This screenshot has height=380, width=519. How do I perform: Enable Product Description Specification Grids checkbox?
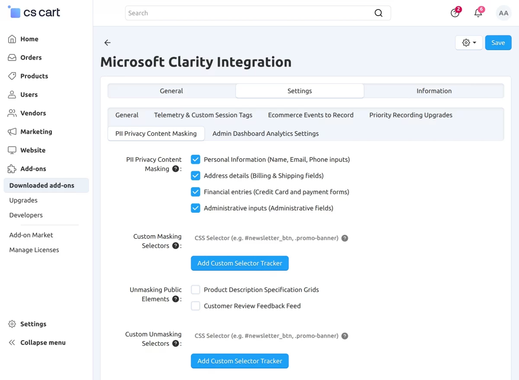pyautogui.click(x=195, y=290)
